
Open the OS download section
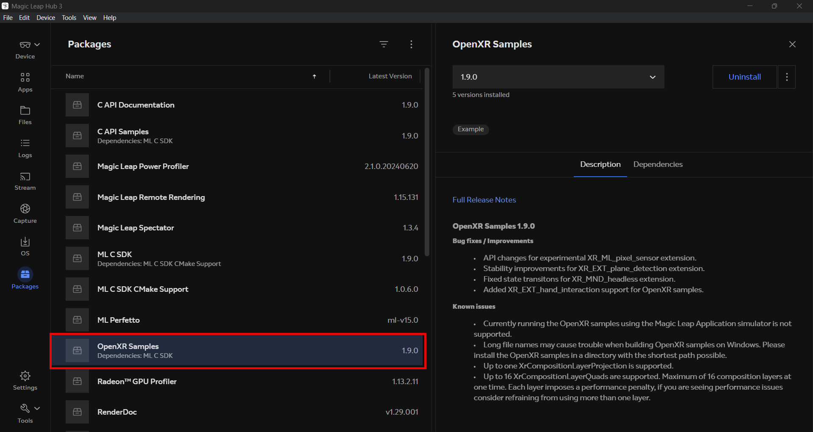pos(25,246)
